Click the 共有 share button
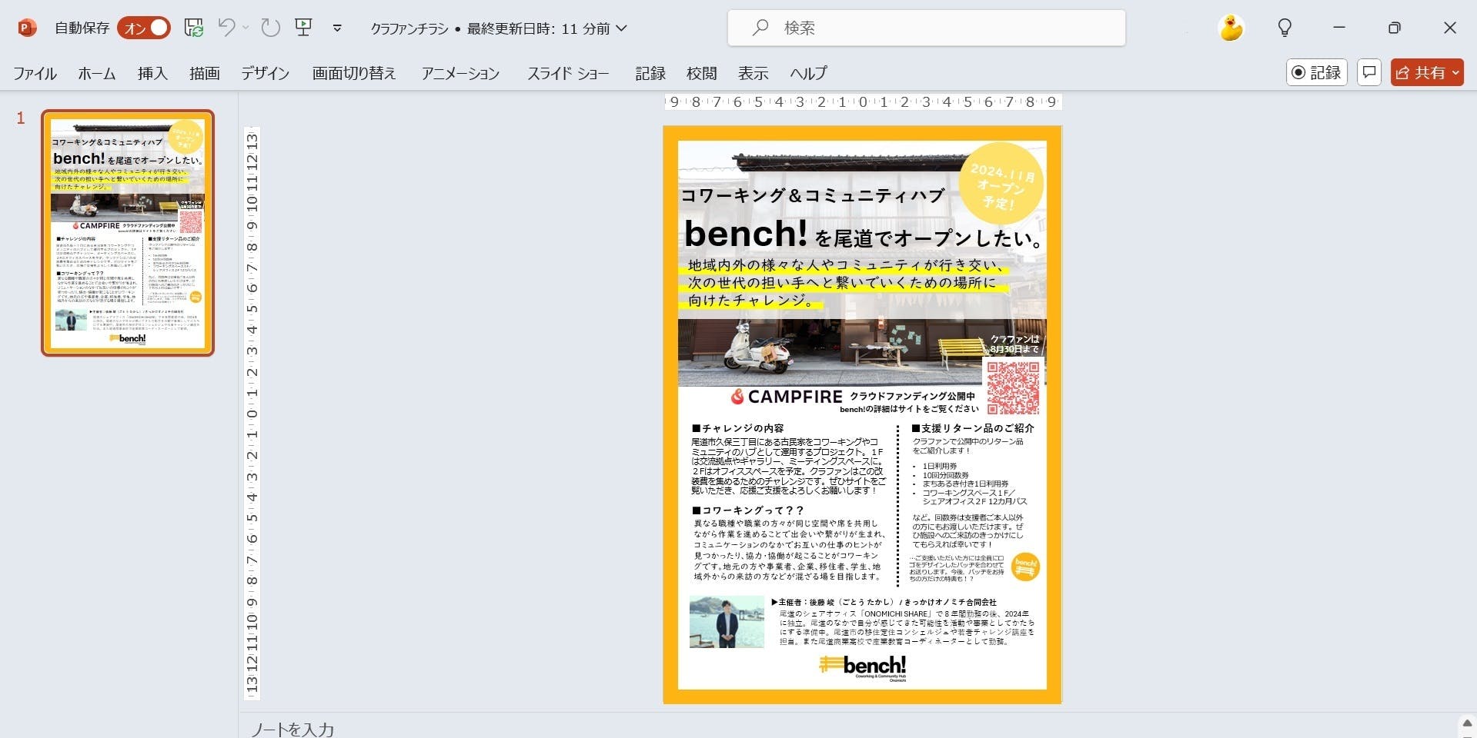1477x738 pixels. pyautogui.click(x=1427, y=72)
